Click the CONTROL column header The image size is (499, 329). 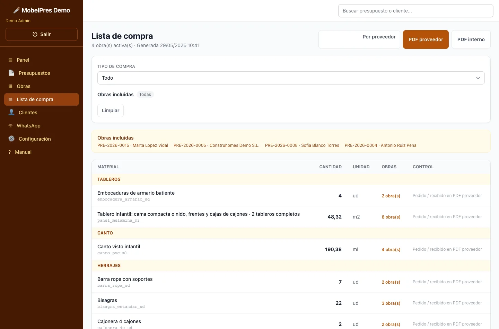[423, 167]
